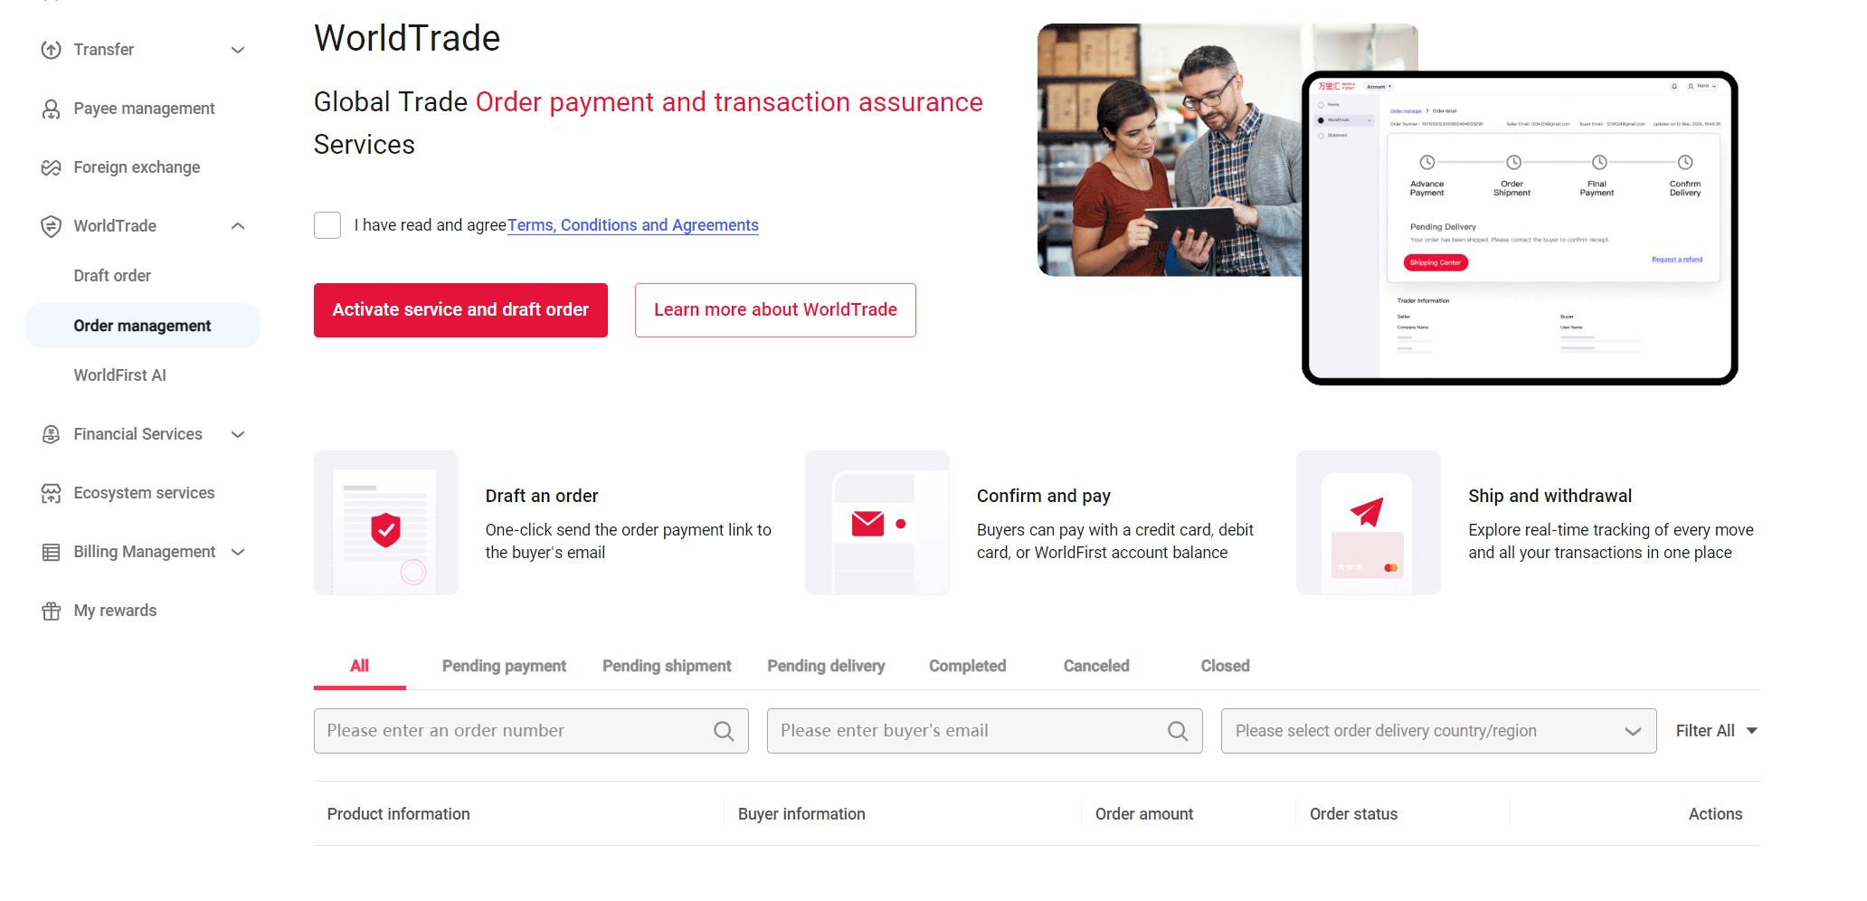Check the agree to Terms checkbox

[327, 225]
